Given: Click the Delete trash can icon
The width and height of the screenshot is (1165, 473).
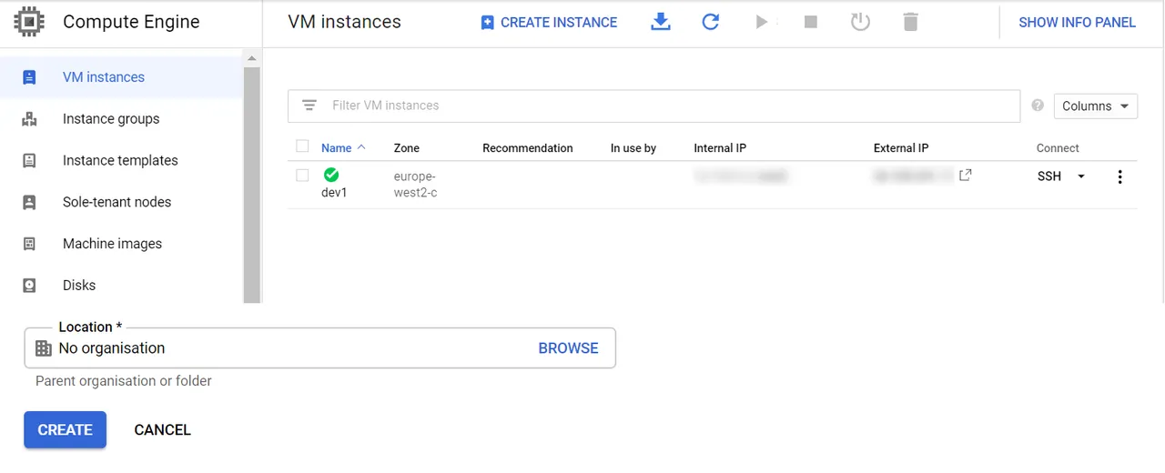Looking at the screenshot, I should pos(910,22).
